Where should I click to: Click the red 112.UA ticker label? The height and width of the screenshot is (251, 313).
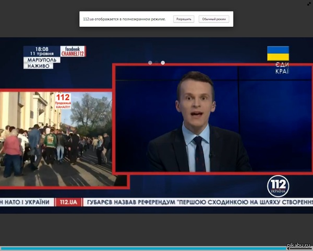click(69, 202)
